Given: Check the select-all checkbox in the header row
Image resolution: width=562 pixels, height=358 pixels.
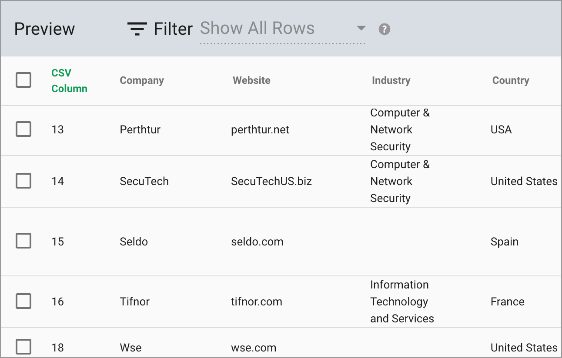Looking at the screenshot, I should (x=23, y=80).
